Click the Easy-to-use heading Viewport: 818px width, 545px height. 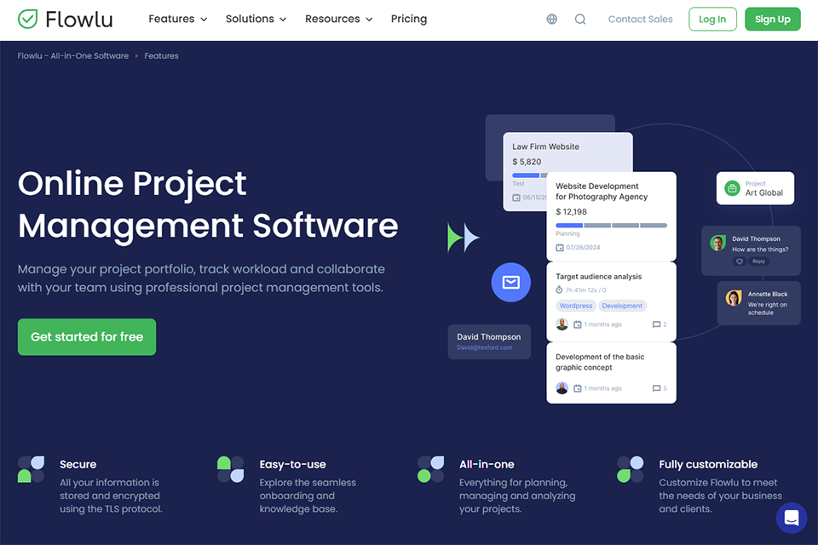click(292, 464)
